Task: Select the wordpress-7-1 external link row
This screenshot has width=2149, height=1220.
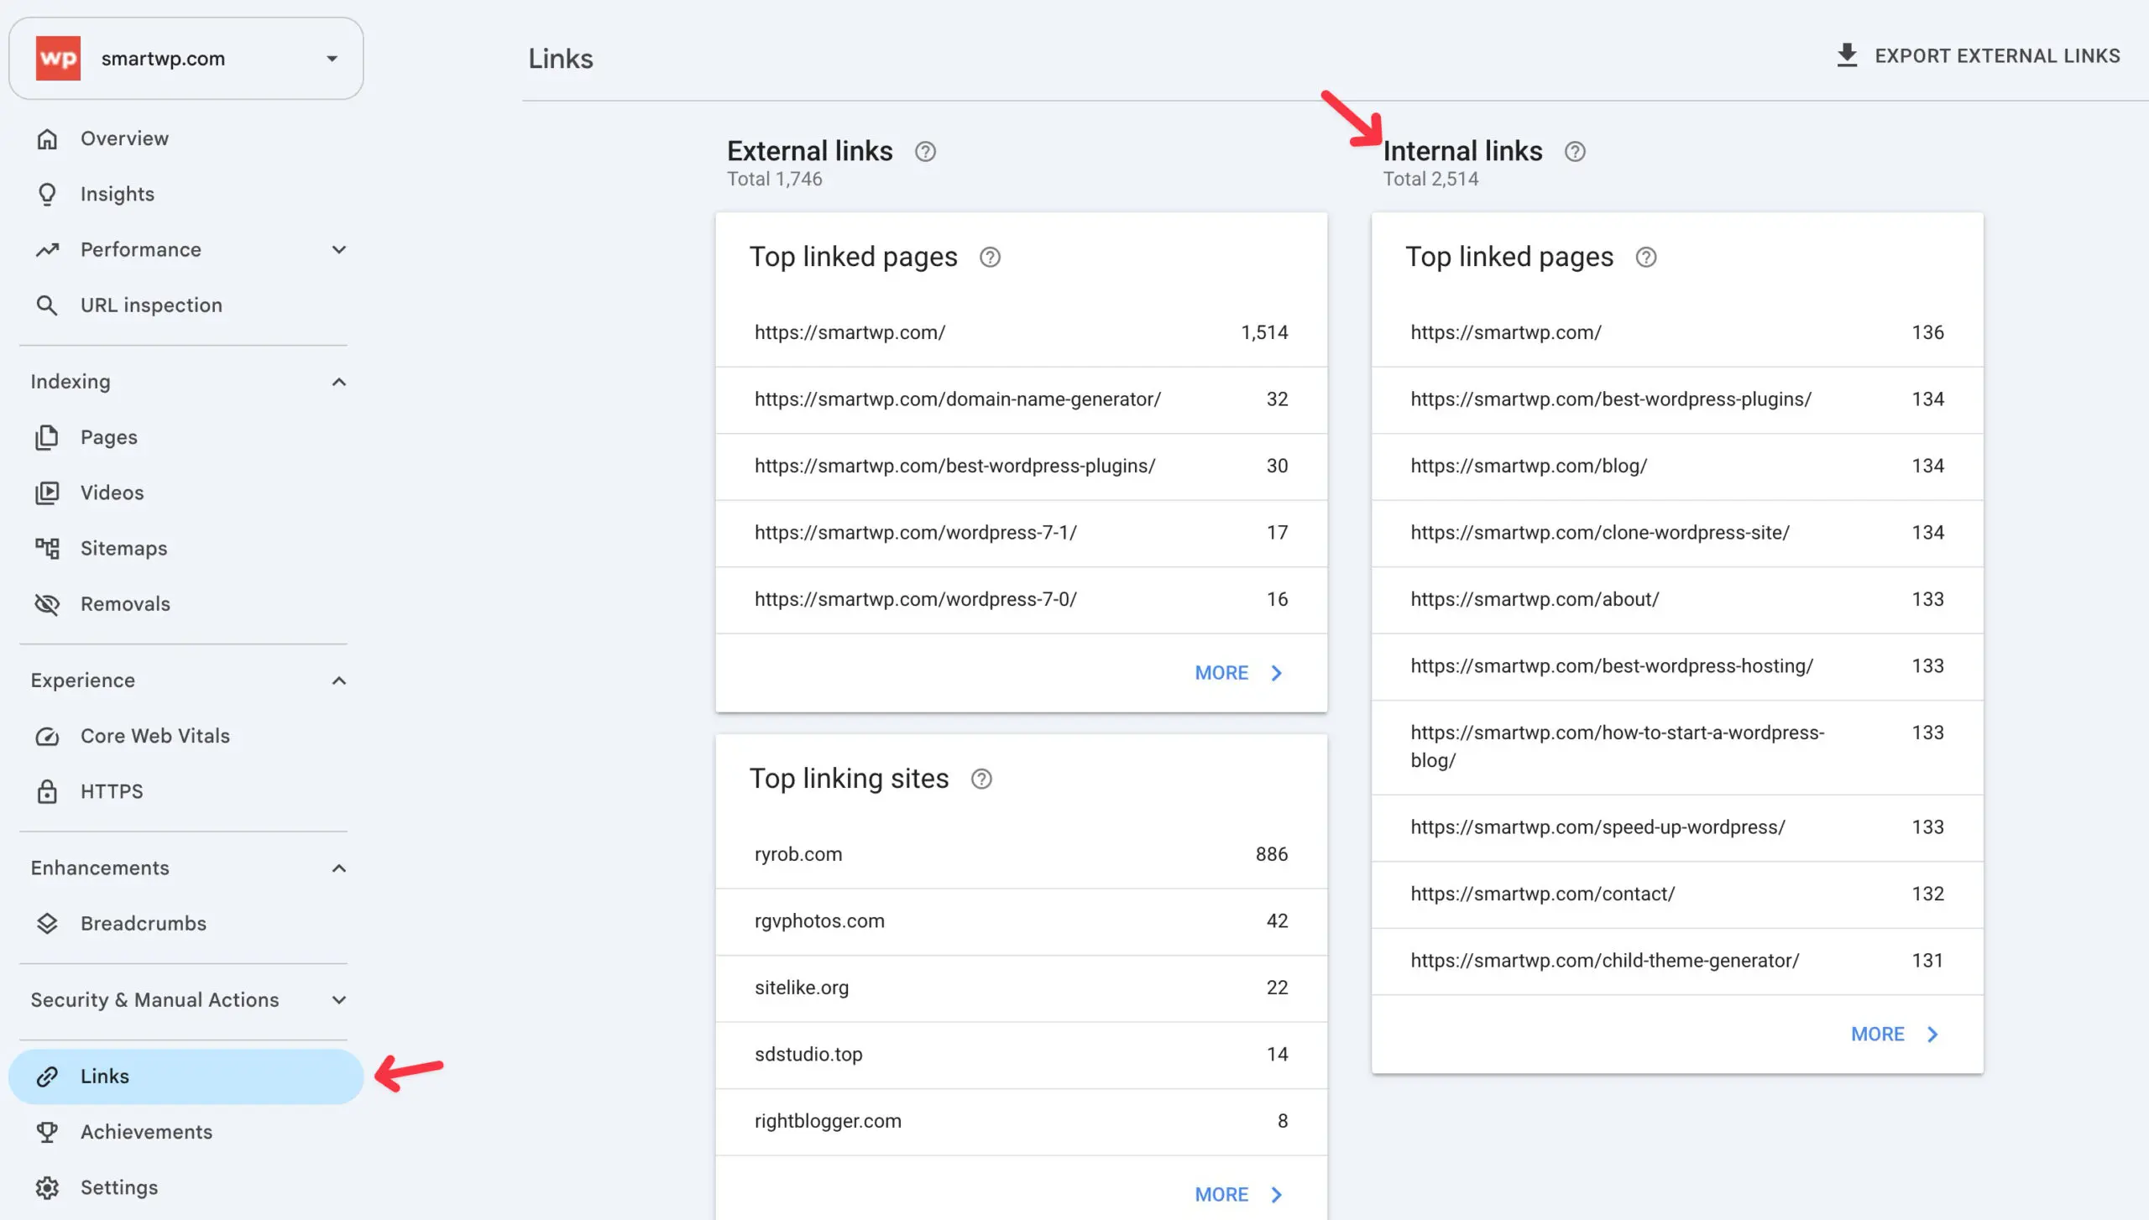Action: pos(1021,533)
